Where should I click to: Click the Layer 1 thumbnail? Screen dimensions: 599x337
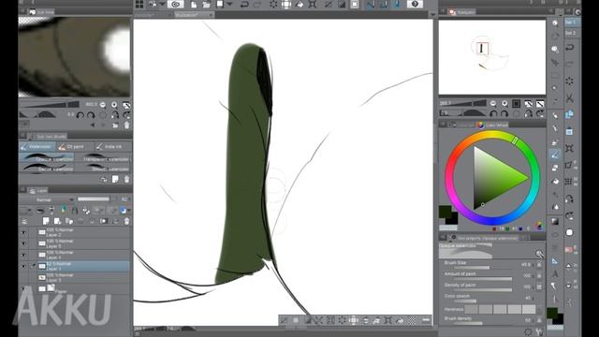(42, 266)
